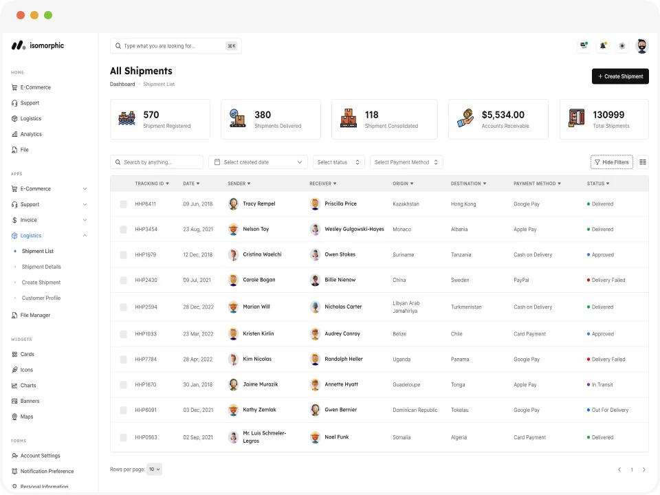The height and width of the screenshot is (495, 660).
Task: Open the messages icon in header
Action: pyautogui.click(x=584, y=45)
